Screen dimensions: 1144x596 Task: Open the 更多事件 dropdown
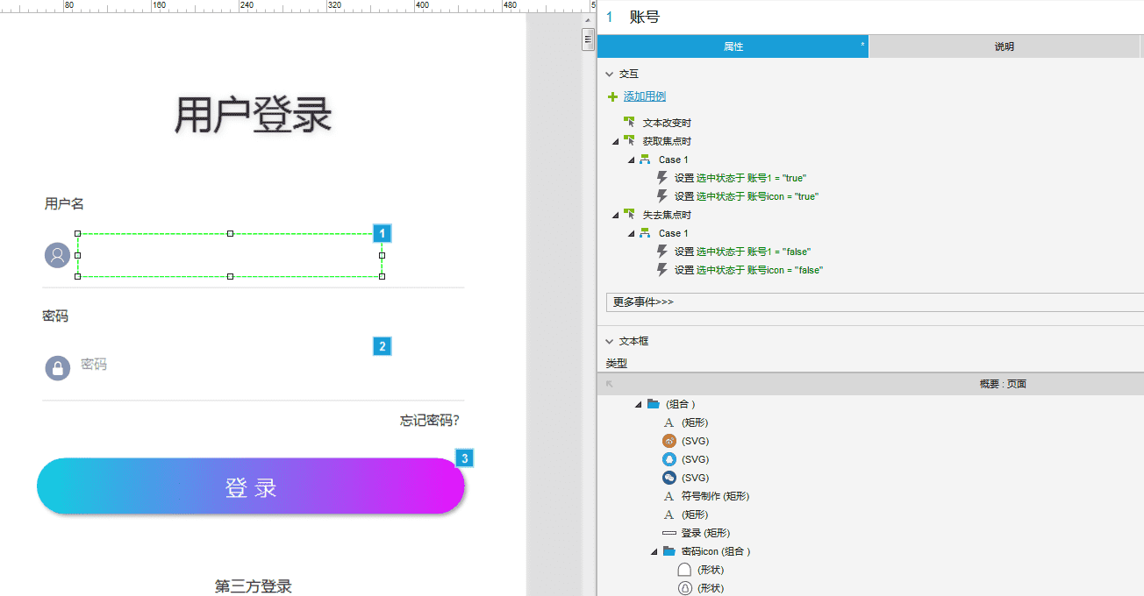pyautogui.click(x=874, y=302)
